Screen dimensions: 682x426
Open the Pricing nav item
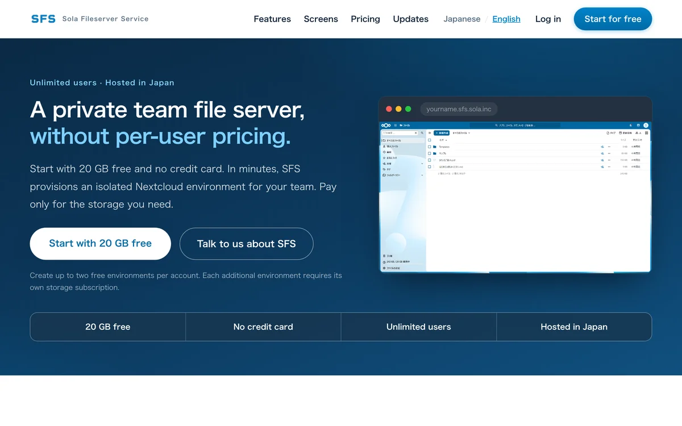(365, 19)
